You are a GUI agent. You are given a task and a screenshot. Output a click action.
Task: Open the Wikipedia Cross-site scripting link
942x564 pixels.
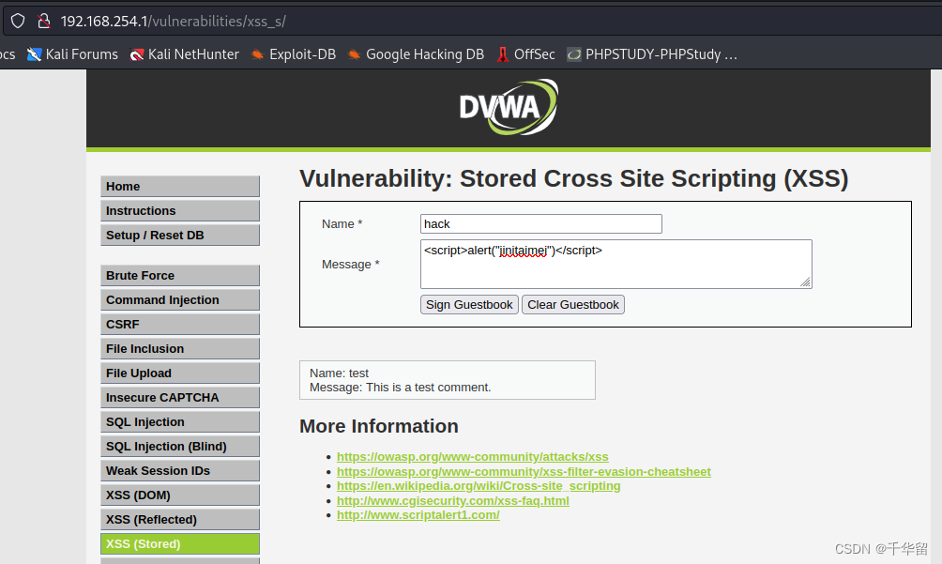click(479, 486)
